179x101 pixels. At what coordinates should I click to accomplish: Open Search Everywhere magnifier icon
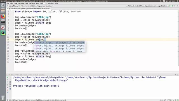coord(178,6)
